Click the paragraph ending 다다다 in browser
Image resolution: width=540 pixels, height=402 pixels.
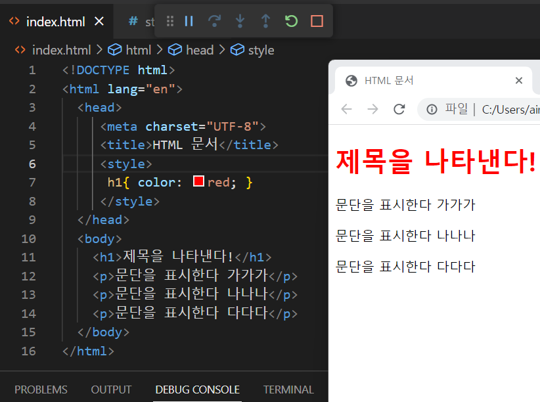click(x=405, y=267)
